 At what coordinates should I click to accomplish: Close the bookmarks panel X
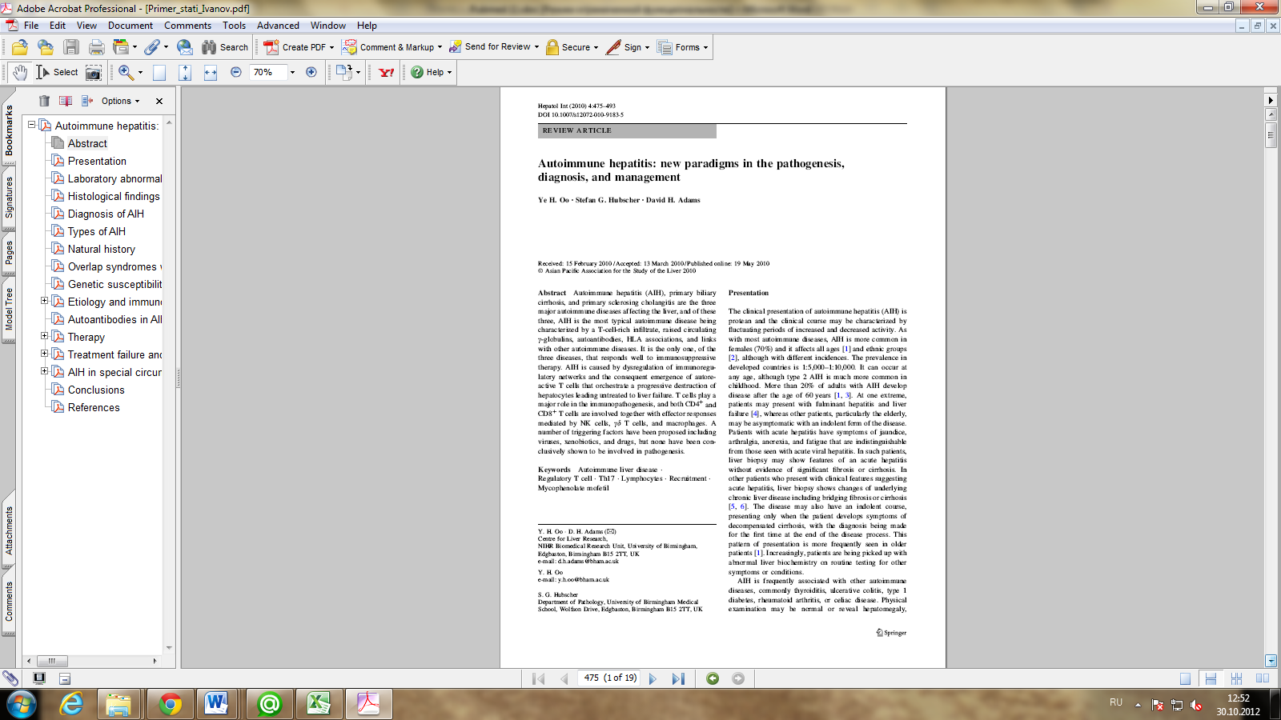click(159, 101)
